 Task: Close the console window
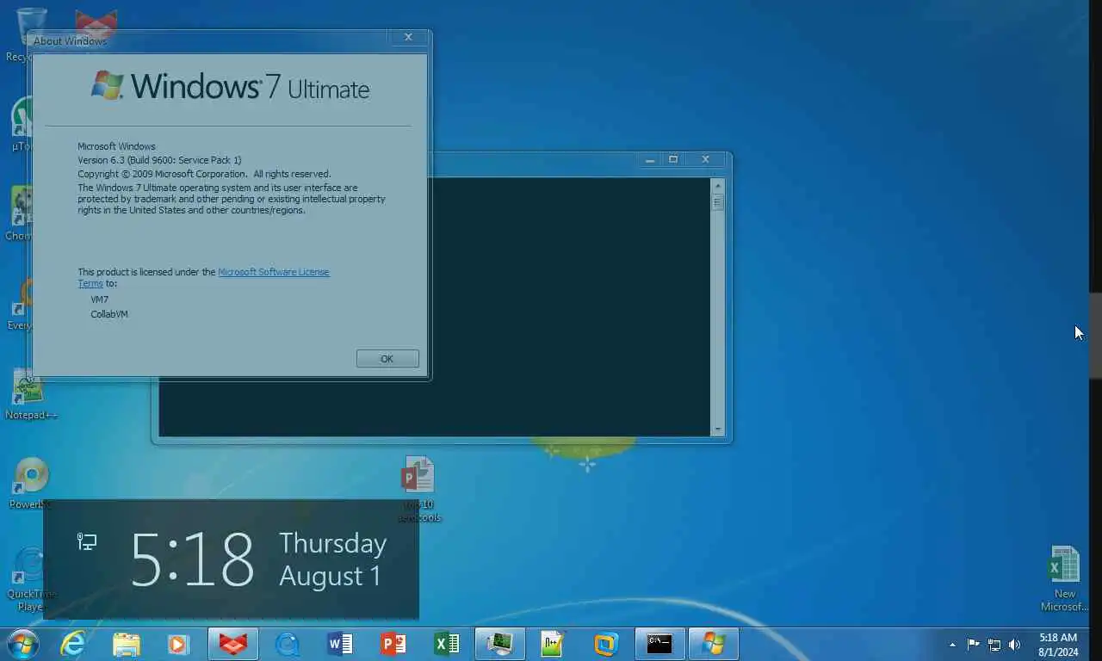705,159
